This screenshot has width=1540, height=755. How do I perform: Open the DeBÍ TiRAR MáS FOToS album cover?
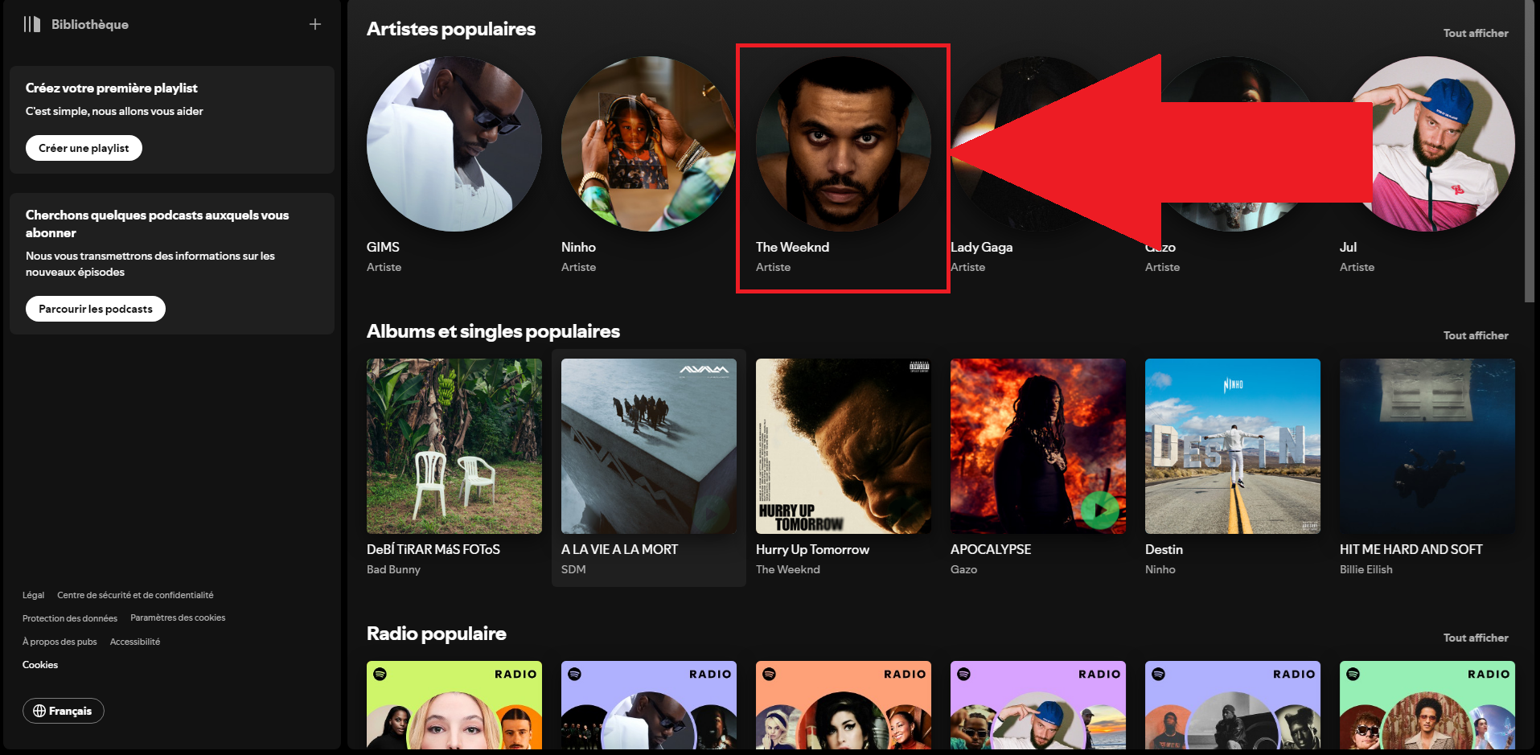tap(454, 446)
